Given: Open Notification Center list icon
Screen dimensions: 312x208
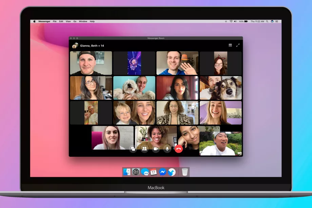Looking at the screenshot, I should 277,21.
